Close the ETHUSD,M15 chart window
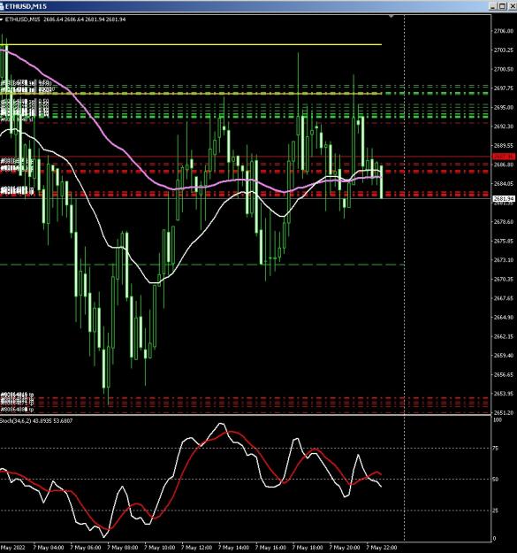The height and width of the screenshot is (553, 517). [x=513, y=6]
